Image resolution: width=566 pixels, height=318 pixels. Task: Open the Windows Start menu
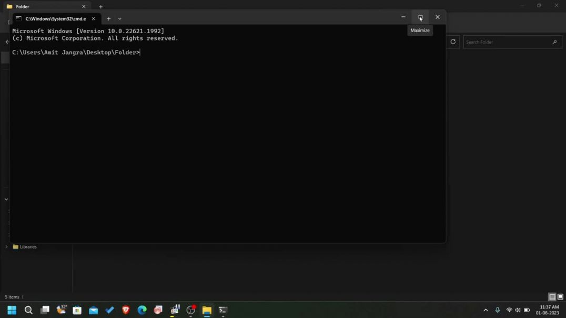tap(12, 310)
